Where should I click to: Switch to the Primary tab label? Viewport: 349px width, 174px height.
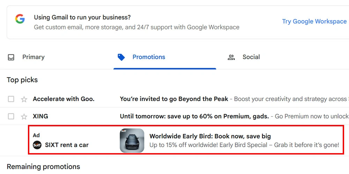click(34, 57)
